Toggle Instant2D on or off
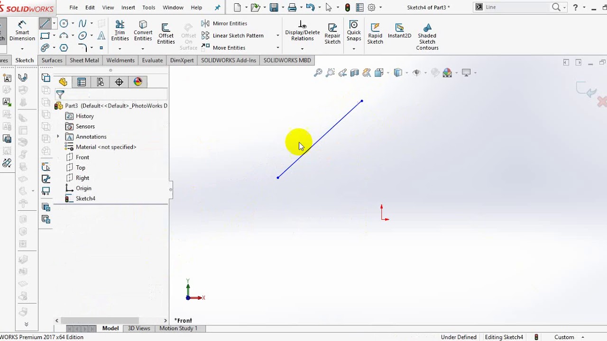This screenshot has height=341, width=607. tap(399, 31)
